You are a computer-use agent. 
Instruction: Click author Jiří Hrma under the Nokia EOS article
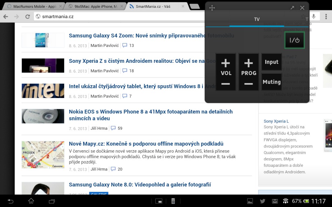tap(99, 128)
